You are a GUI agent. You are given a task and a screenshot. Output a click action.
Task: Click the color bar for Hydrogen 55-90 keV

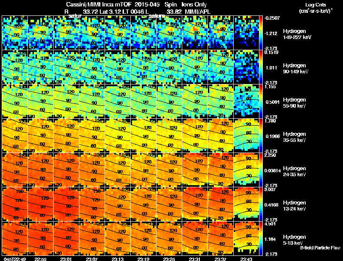click(x=261, y=102)
